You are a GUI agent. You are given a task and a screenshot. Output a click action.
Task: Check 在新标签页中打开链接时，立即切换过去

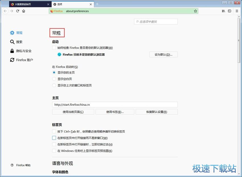tap(54, 145)
